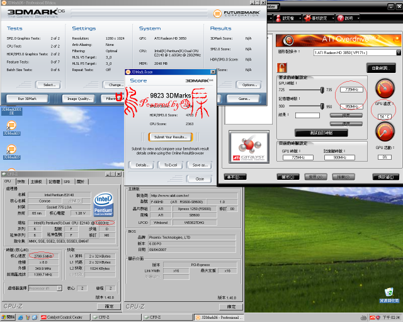Click the 套用(A) apply button in Catalyst
Image resolution: width=403 pixels, height=322 pixels.
316,177
